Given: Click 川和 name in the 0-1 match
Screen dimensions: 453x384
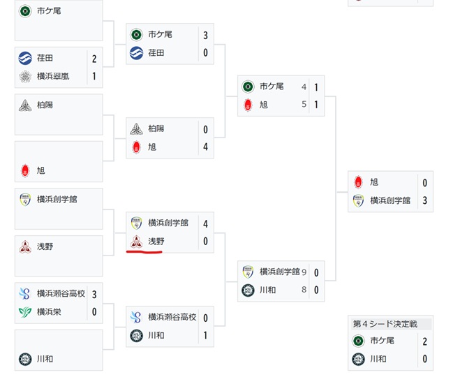Looking at the screenshot, I should (156, 334).
